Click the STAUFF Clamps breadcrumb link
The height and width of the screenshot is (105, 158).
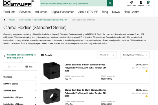click(x=25, y=20)
